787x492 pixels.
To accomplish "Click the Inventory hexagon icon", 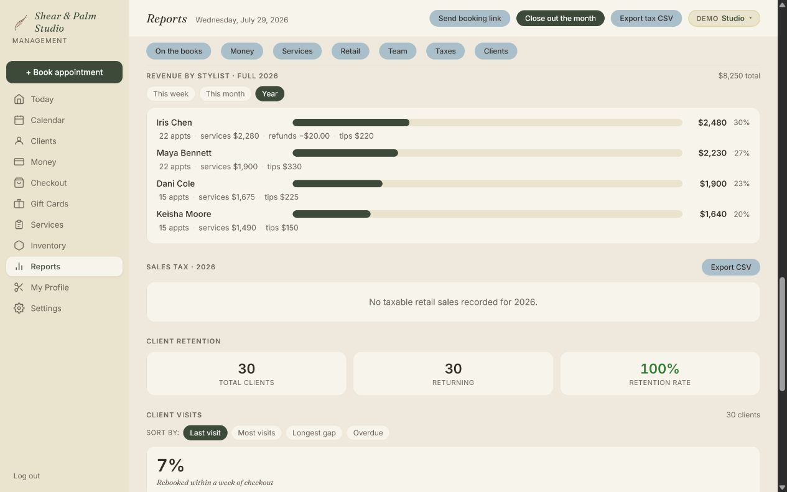I will coord(19,246).
